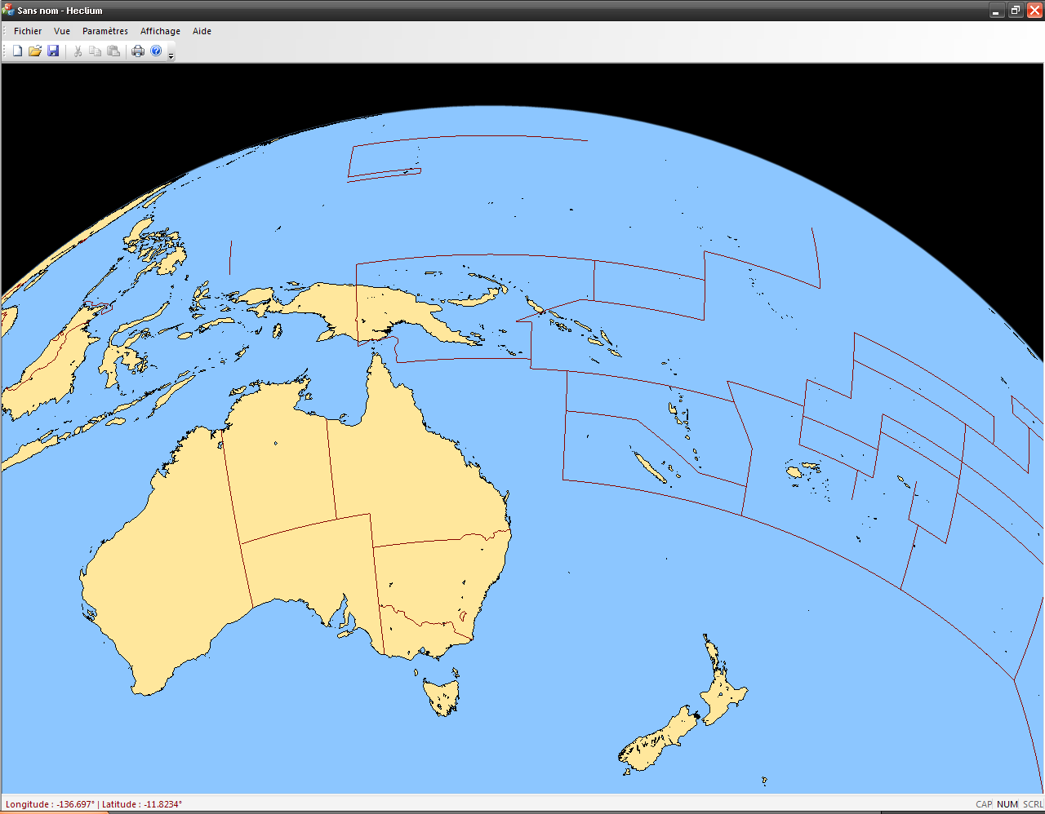
Task: Open the Fichier menu
Action: 28,31
